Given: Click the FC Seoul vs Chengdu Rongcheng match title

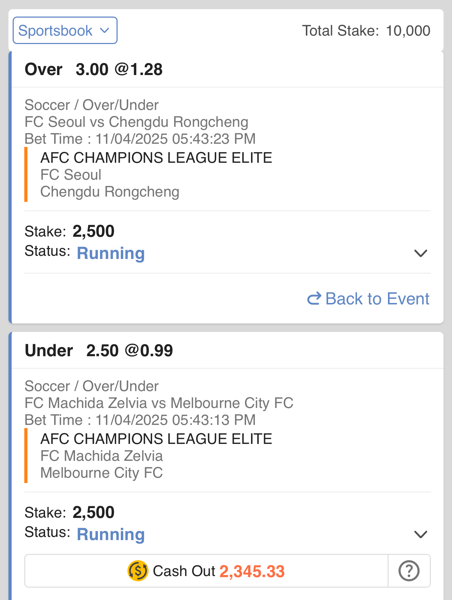Looking at the screenshot, I should pyautogui.click(x=137, y=122).
